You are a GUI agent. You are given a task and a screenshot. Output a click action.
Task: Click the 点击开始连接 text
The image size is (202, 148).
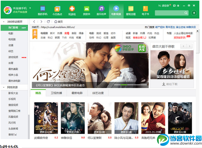click(20, 12)
